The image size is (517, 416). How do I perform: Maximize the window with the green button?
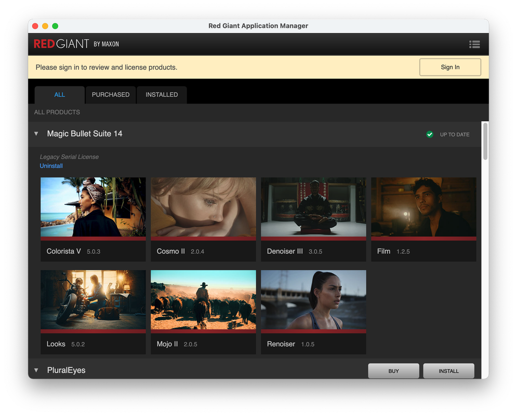pyautogui.click(x=55, y=26)
